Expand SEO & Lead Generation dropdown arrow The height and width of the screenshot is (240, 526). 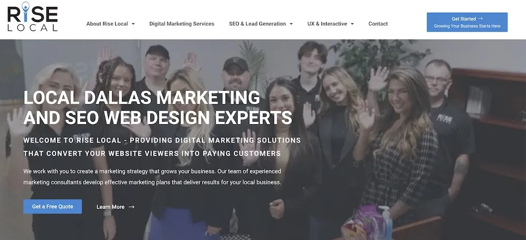(x=291, y=24)
